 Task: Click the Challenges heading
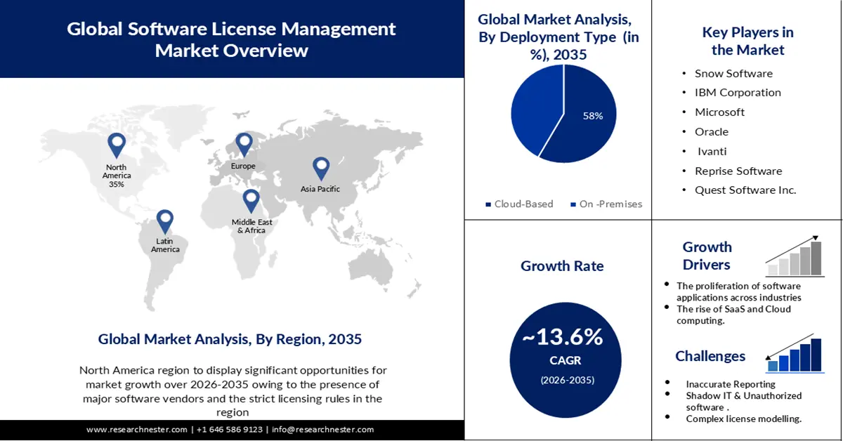coord(710,356)
